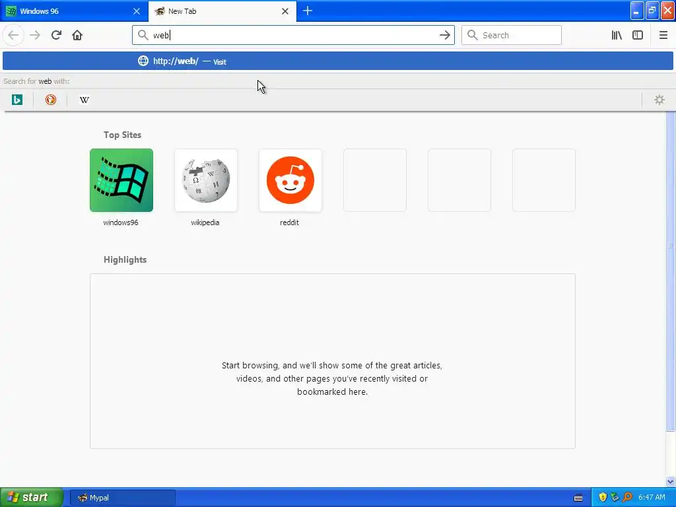Close the New Tab tab

click(x=285, y=11)
